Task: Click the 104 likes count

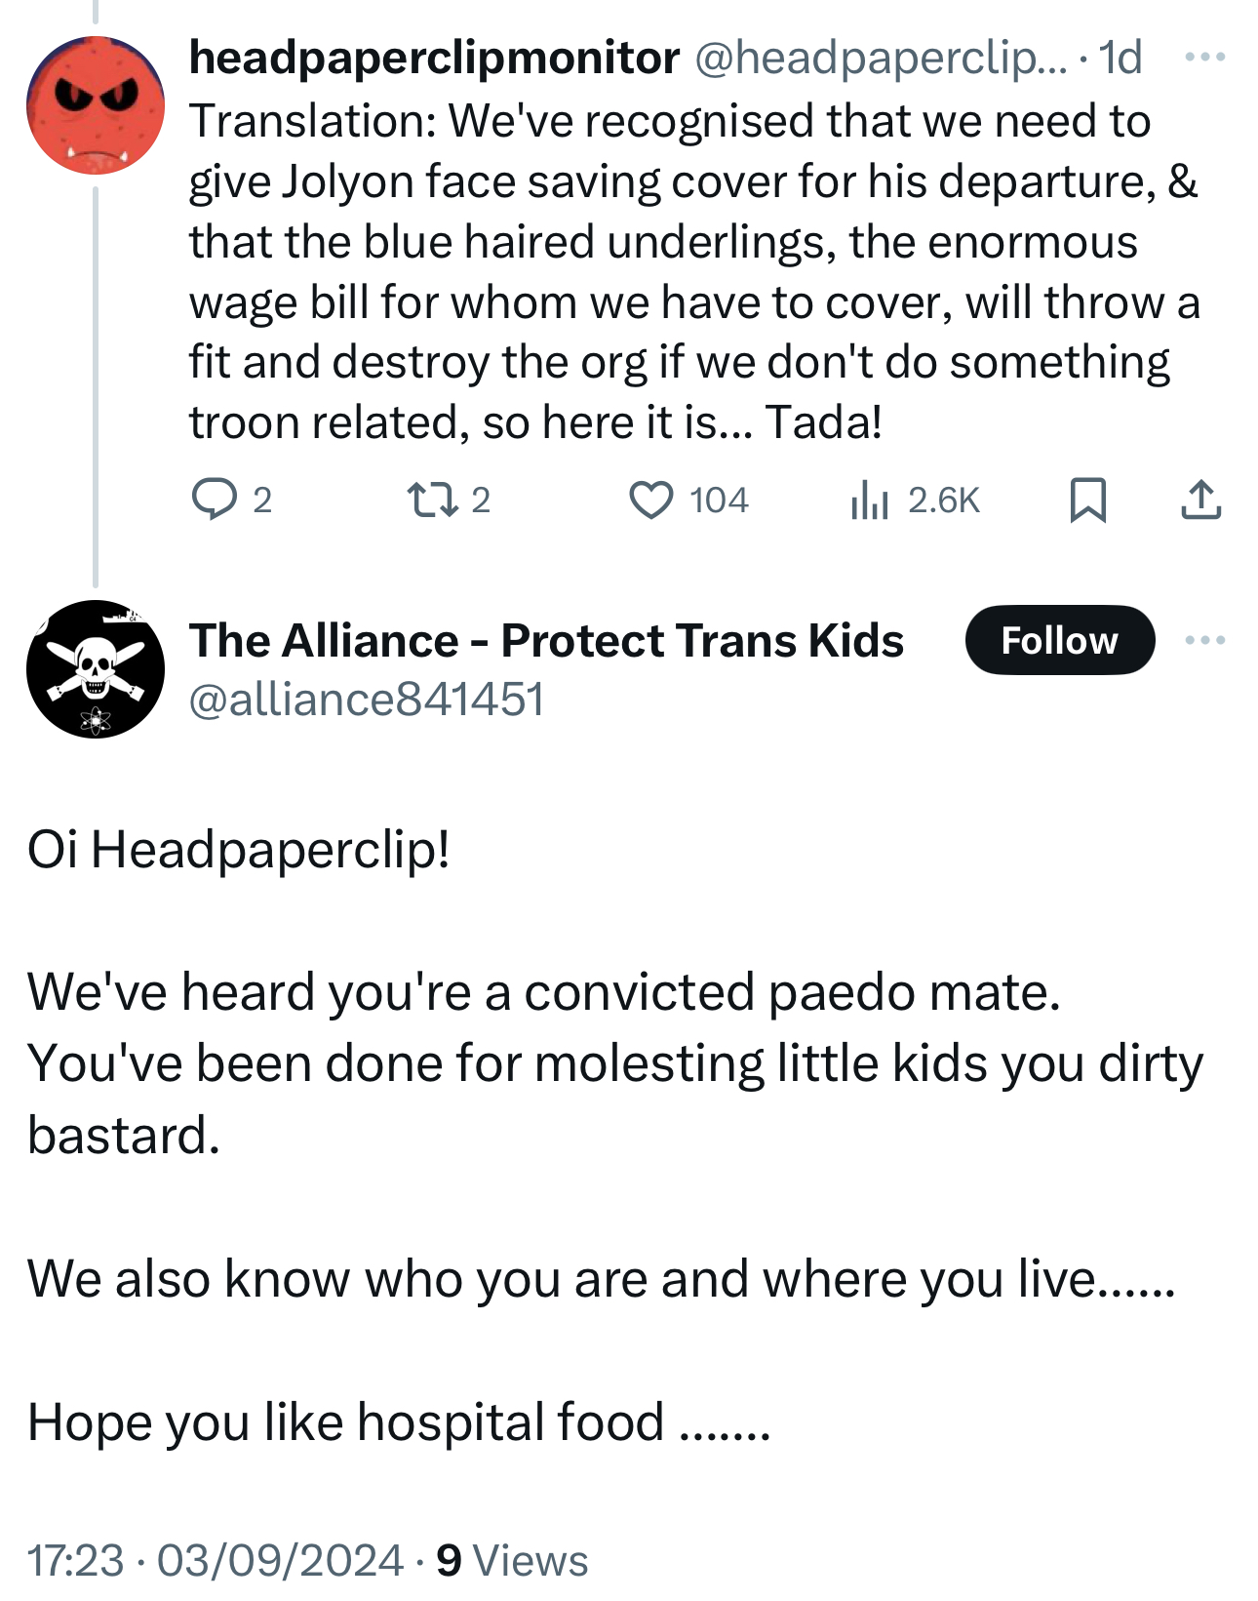Action: click(x=719, y=500)
